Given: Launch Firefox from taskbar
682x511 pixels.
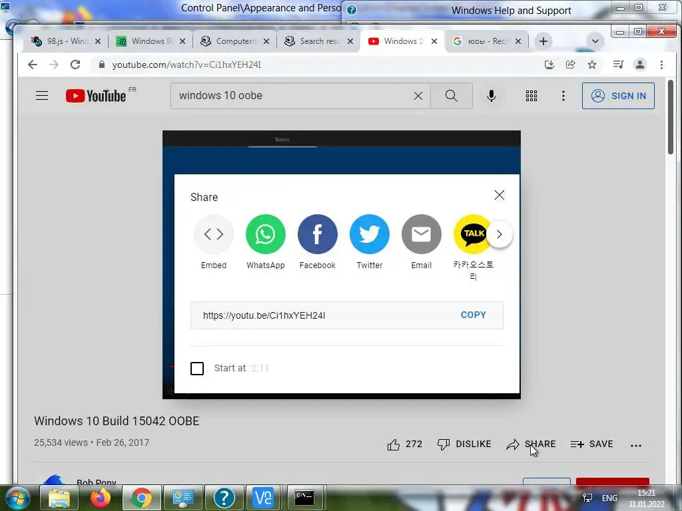Looking at the screenshot, I should [x=100, y=498].
